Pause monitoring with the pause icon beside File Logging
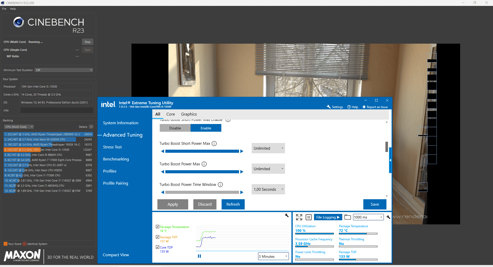This screenshot has height=267, width=493. tap(309, 217)
